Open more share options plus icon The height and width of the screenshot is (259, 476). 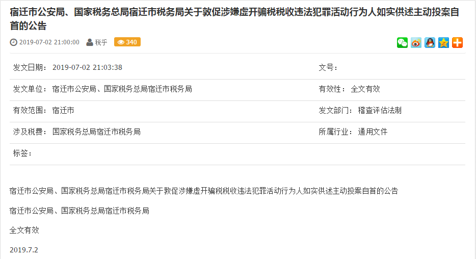[x=457, y=42]
